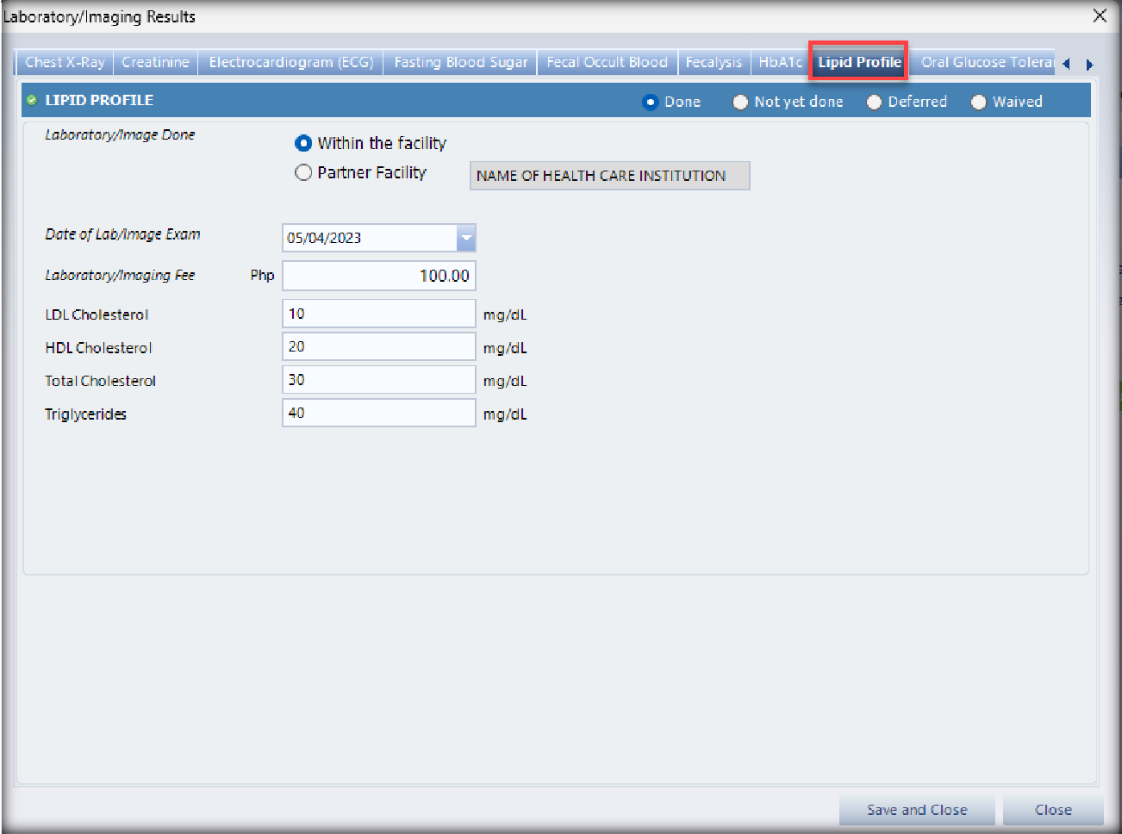Close the Laboratory/Imaging Results window
1122x834 pixels.
(x=1100, y=16)
